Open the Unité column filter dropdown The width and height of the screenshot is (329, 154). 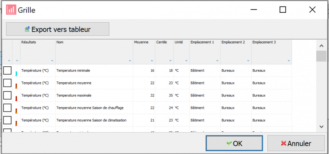186,61
